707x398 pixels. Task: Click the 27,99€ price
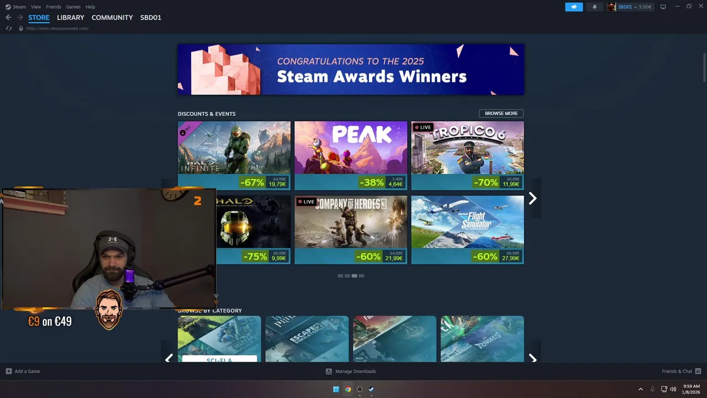coord(510,258)
